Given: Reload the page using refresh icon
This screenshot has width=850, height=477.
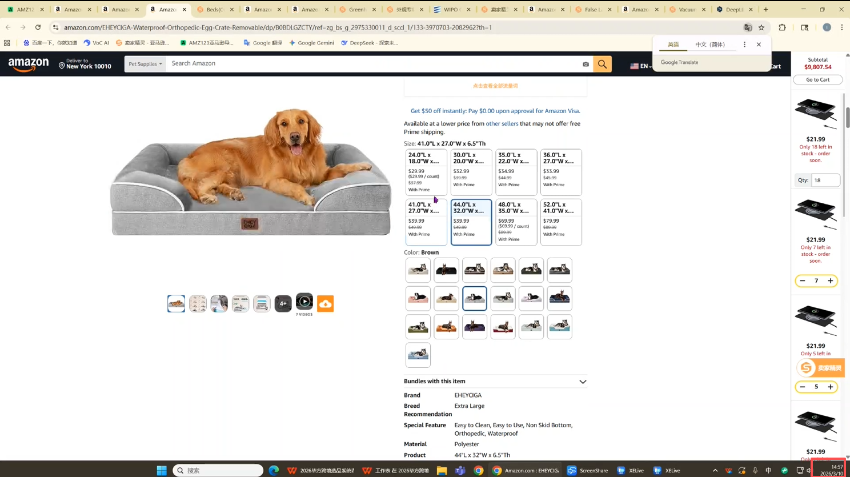Looking at the screenshot, I should click(x=38, y=27).
